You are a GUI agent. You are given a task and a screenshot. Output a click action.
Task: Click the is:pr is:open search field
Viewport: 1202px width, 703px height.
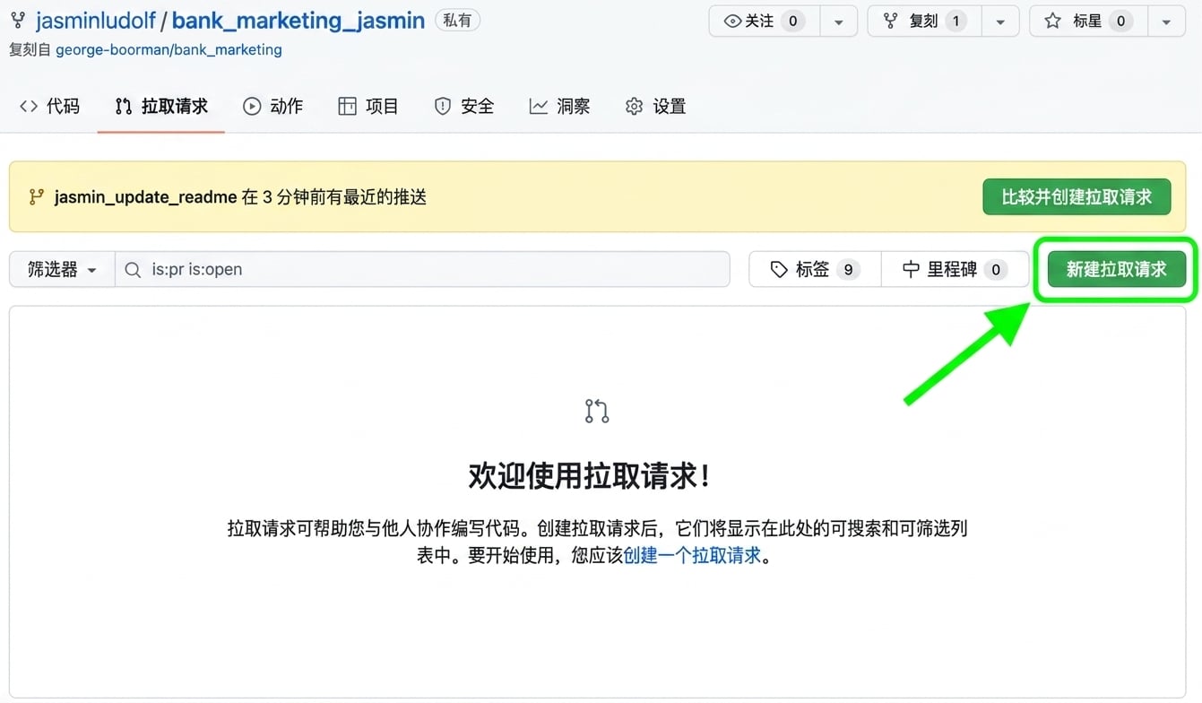click(422, 269)
